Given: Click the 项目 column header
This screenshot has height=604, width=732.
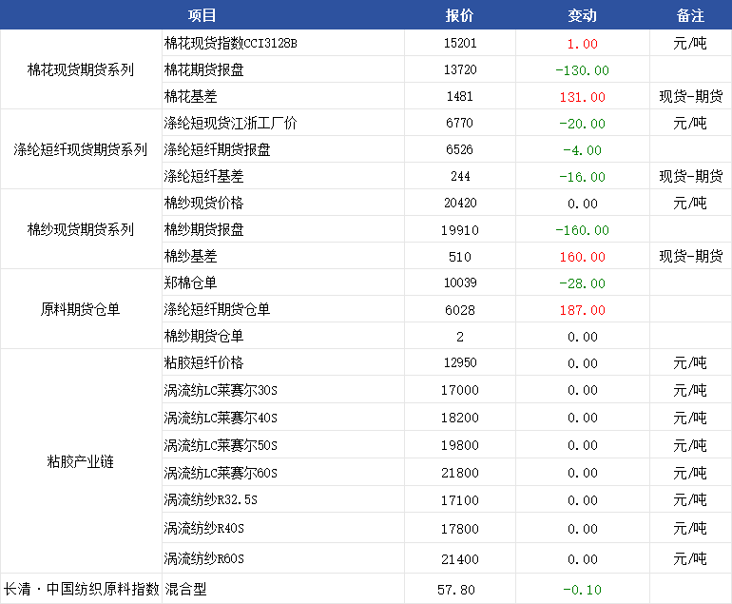Looking at the screenshot, I should (202, 15).
